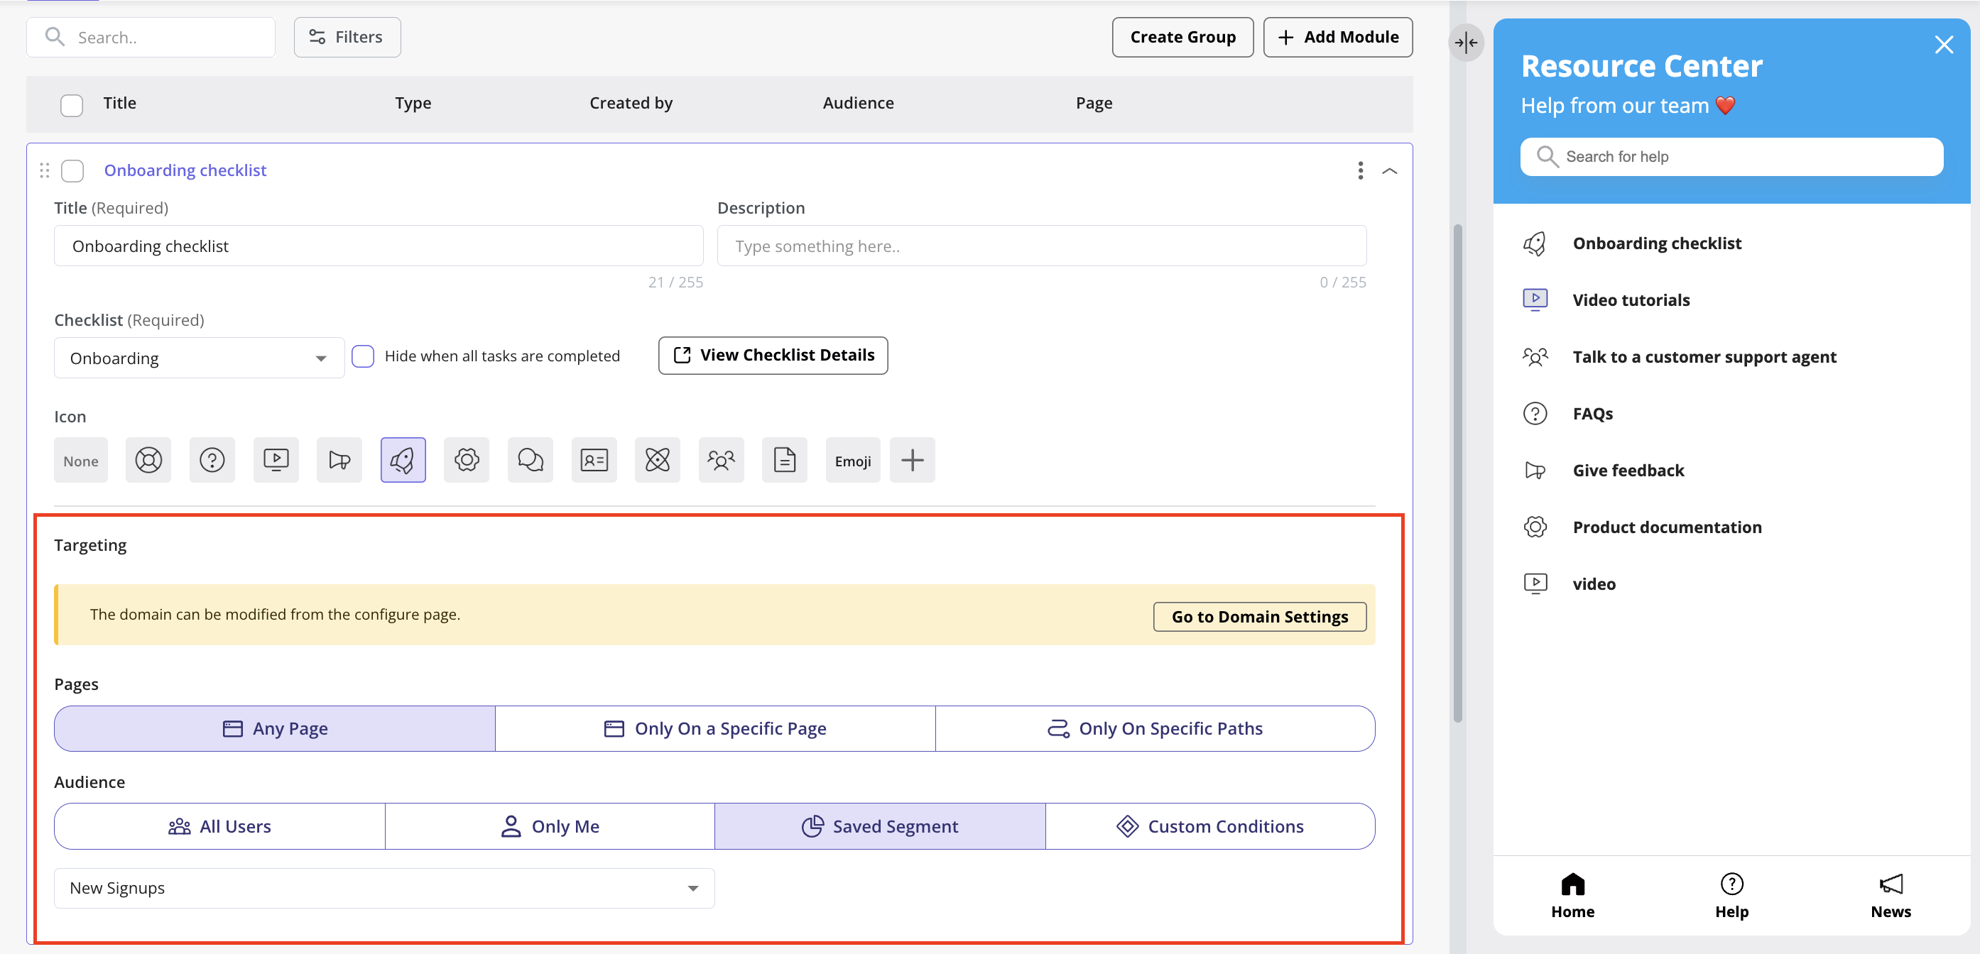Viewport: 1980px width, 954px height.
Task: Select the lifebuoy help icon
Action: (x=148, y=460)
